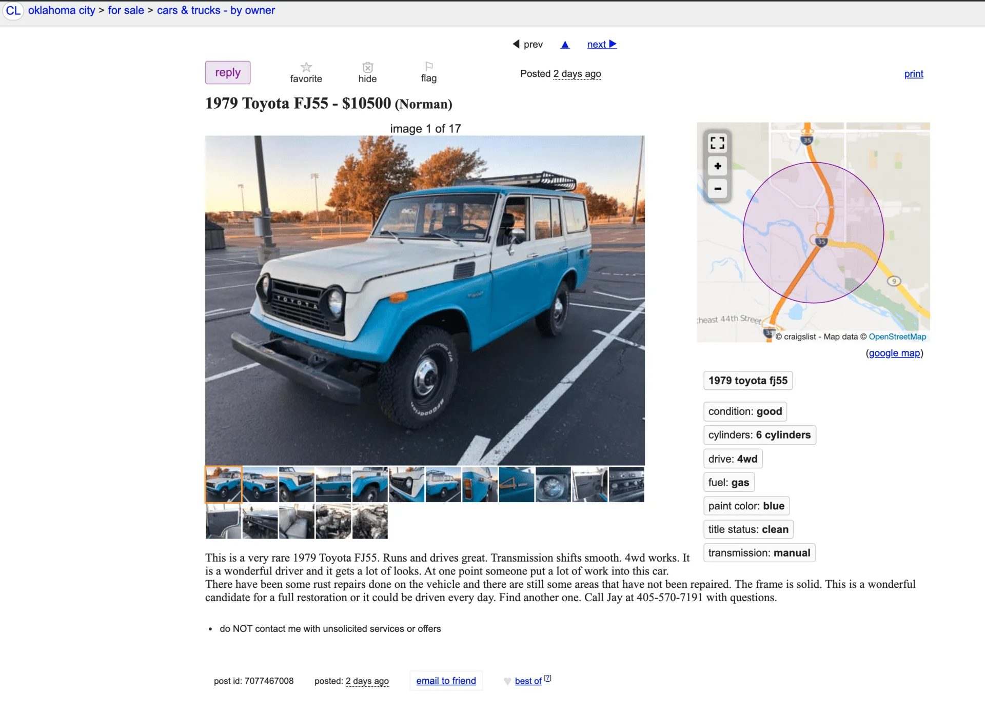Zoom in on the map
The height and width of the screenshot is (714, 985).
pyautogui.click(x=717, y=166)
